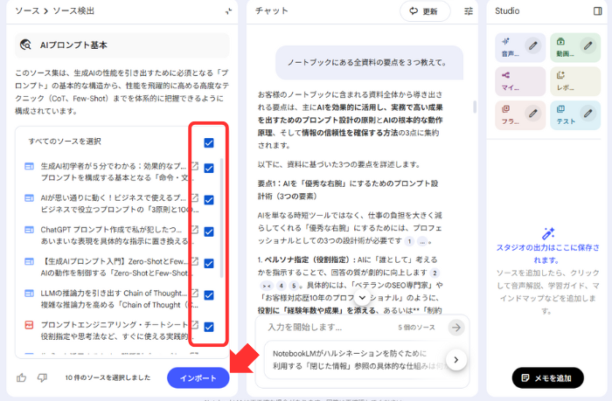Click the collapse icon in source panel header
Image resolution: width=612 pixels, height=401 pixels.
pos(228,11)
